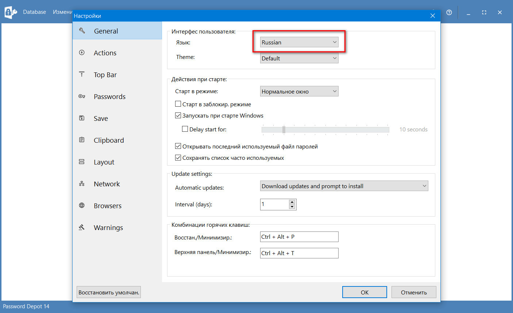Expand the Theme dropdown set to Default
Image resolution: width=513 pixels, height=313 pixels.
click(x=299, y=58)
